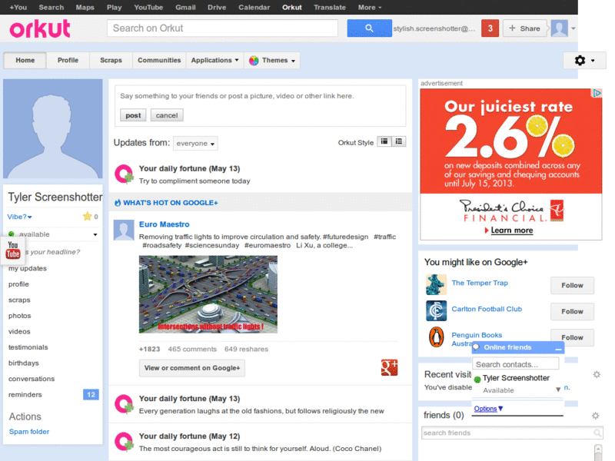This screenshot has height=461, width=615.
Task: Open the Profile tab
Action: pyautogui.click(x=68, y=61)
